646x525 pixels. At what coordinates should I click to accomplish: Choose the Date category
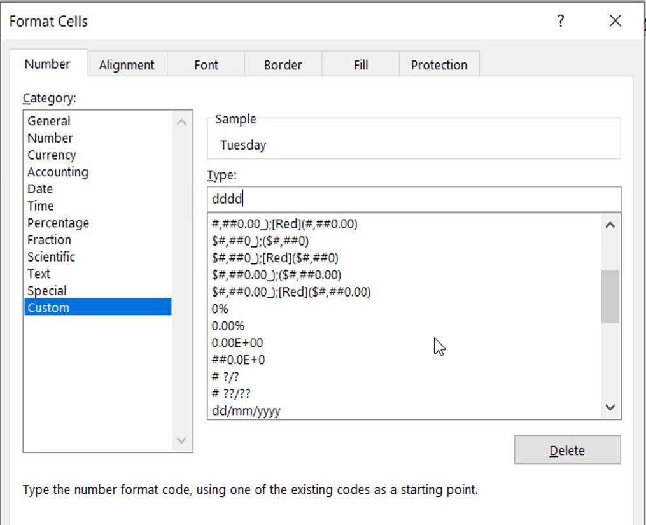40,188
